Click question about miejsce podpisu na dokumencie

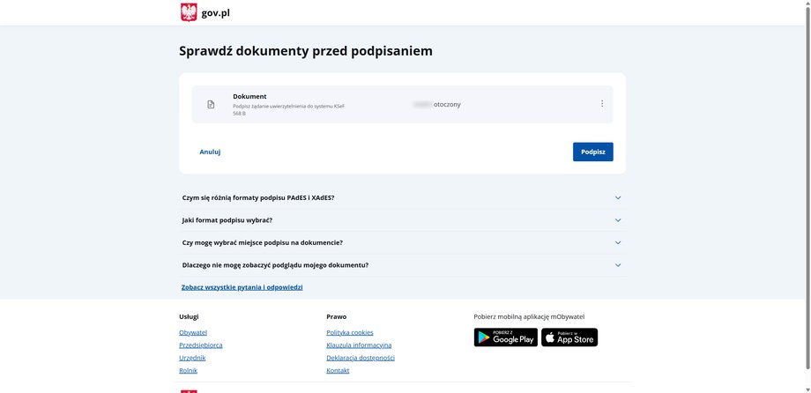pyautogui.click(x=262, y=242)
